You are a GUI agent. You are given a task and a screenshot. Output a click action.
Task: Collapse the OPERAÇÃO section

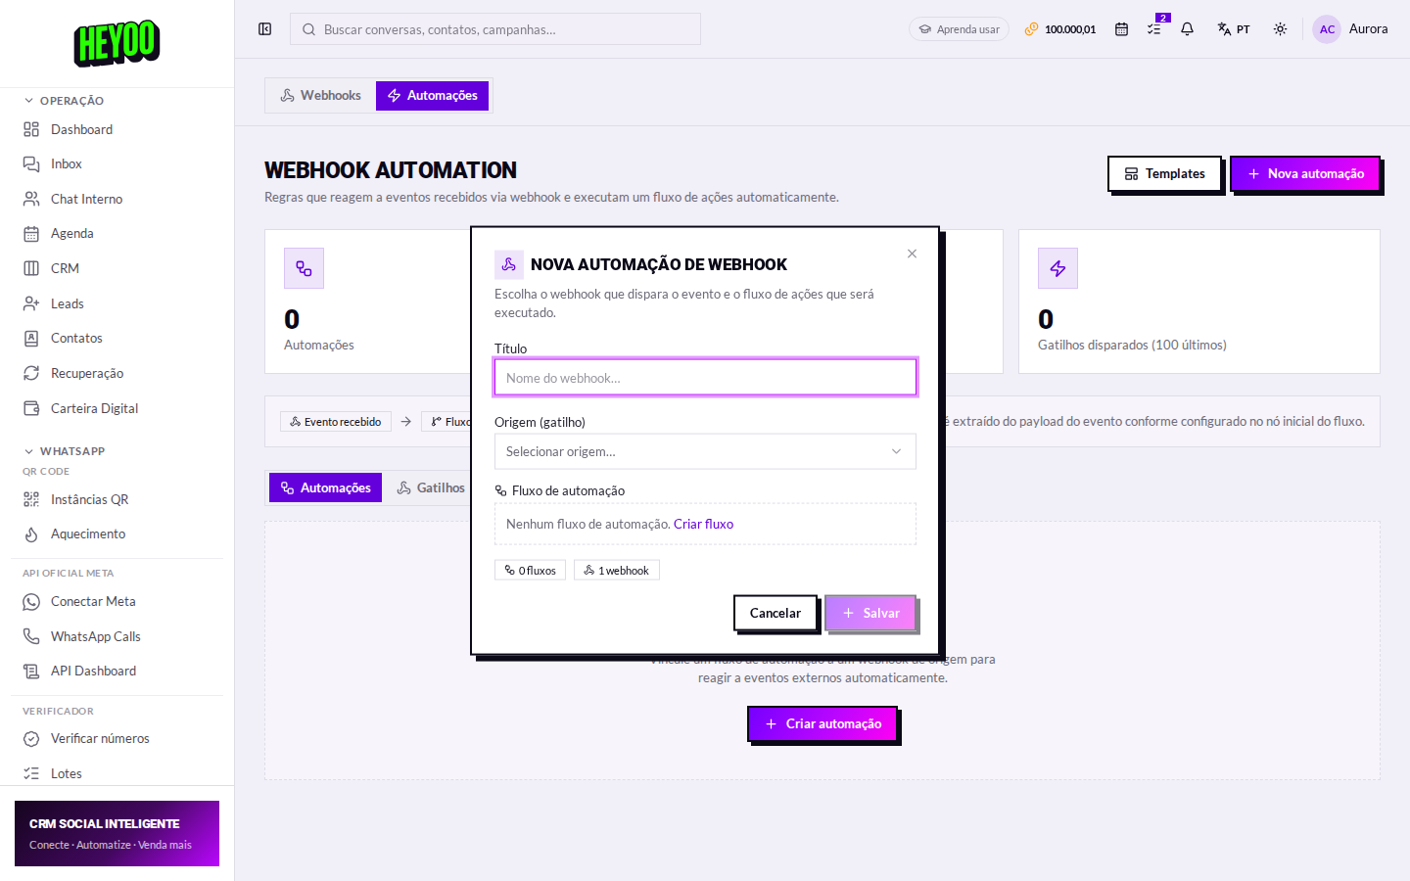(x=65, y=101)
